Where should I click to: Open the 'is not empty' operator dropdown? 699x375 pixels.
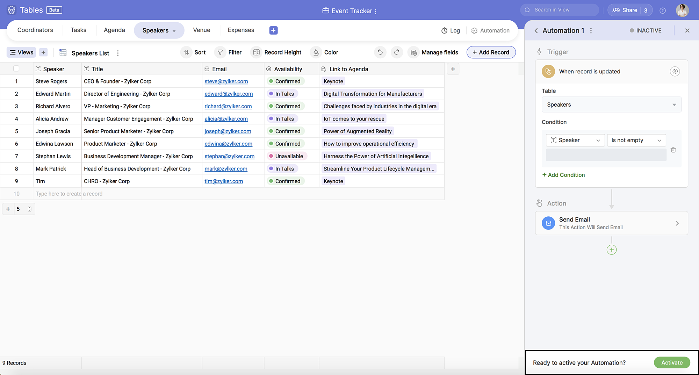pos(636,140)
